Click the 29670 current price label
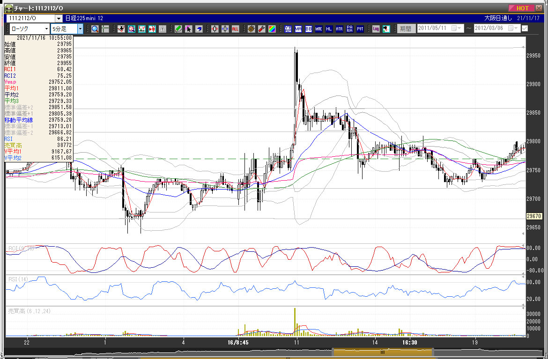 click(534, 216)
